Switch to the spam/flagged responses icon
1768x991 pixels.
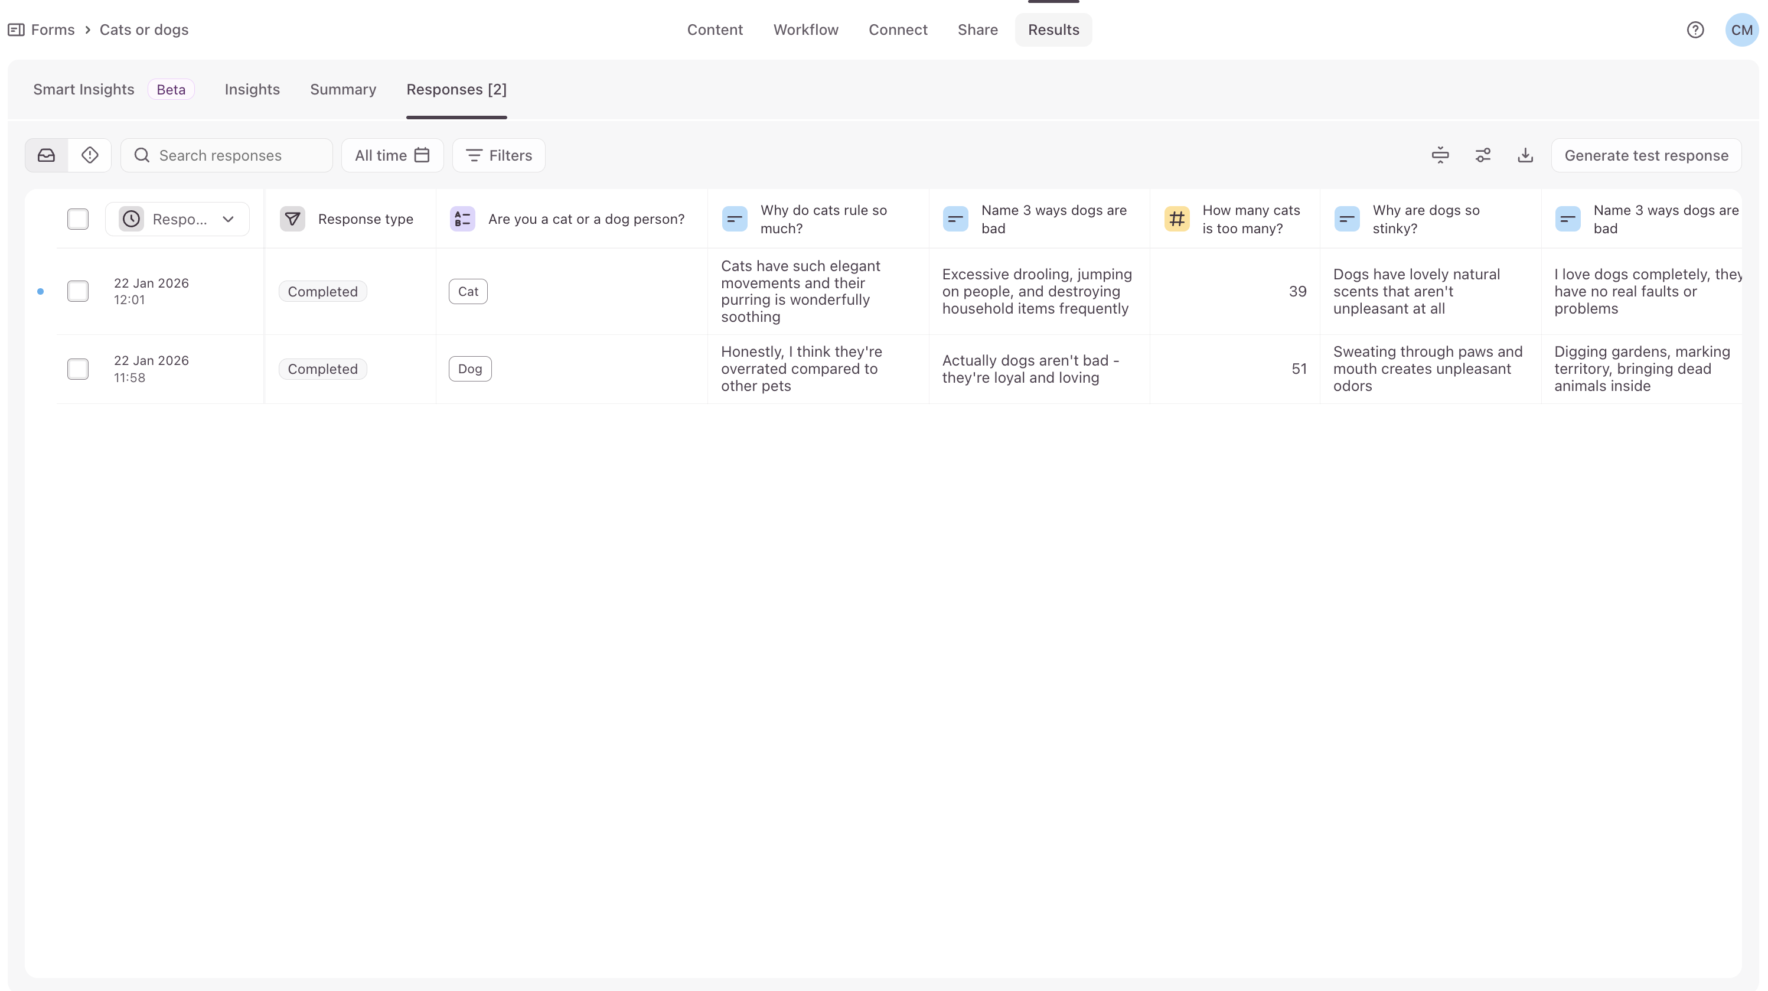click(x=90, y=155)
